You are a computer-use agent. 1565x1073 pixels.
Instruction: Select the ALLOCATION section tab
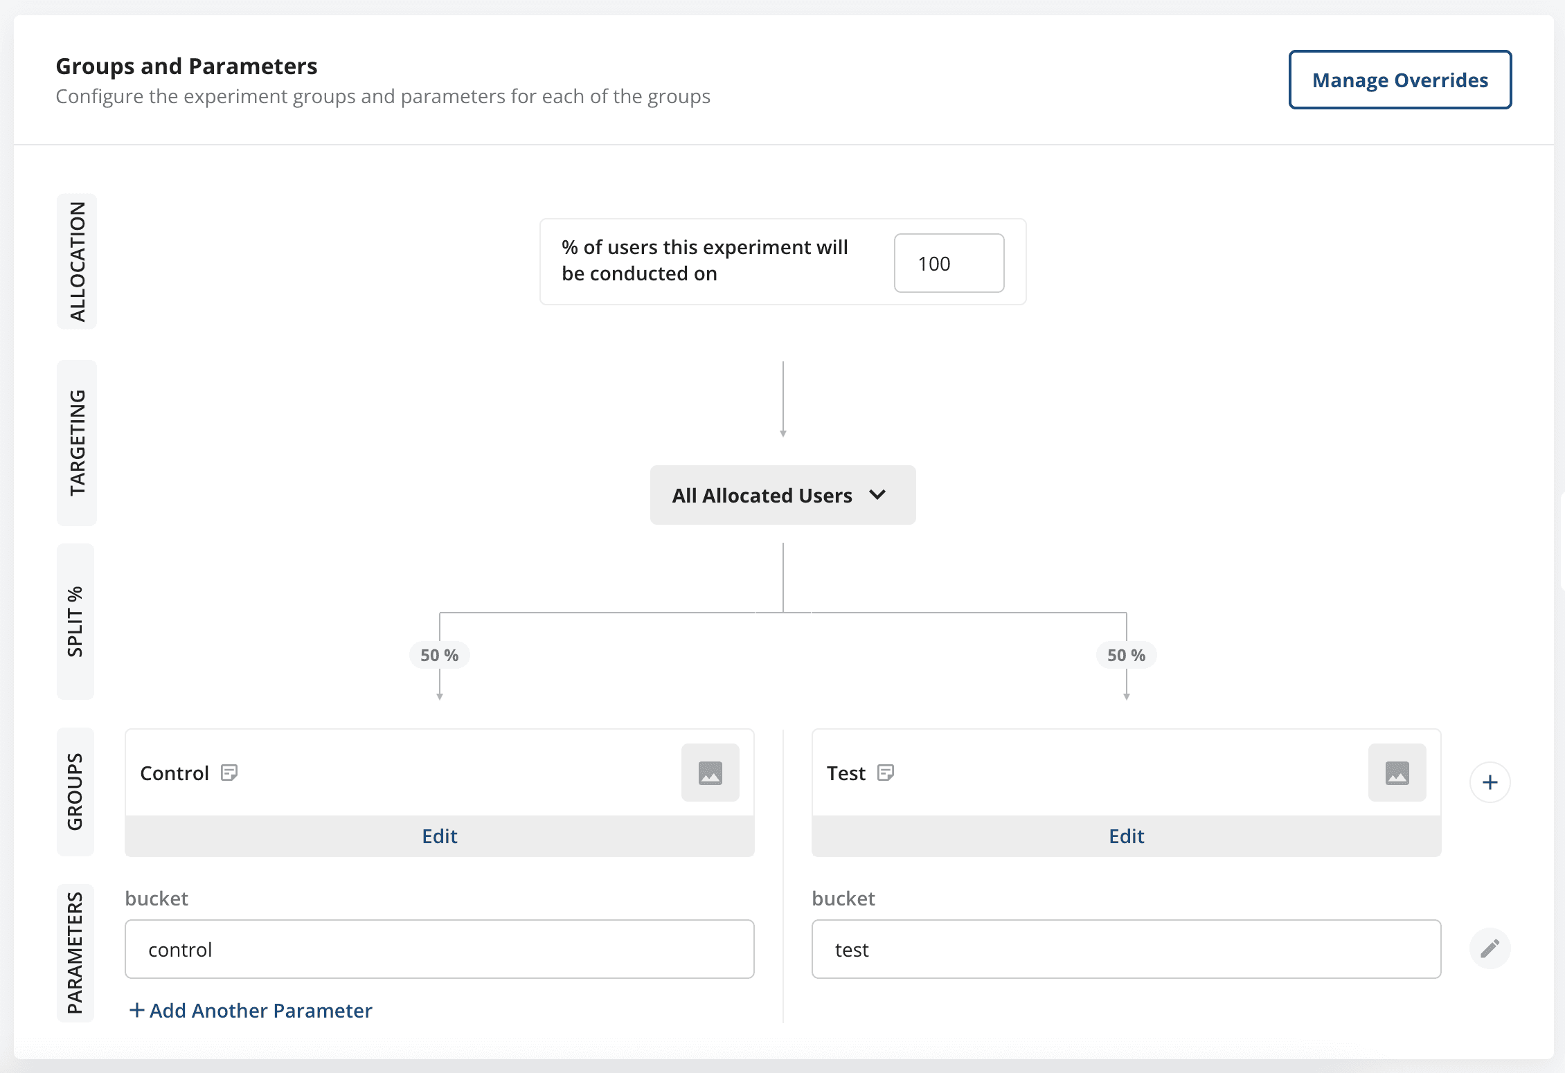point(76,262)
